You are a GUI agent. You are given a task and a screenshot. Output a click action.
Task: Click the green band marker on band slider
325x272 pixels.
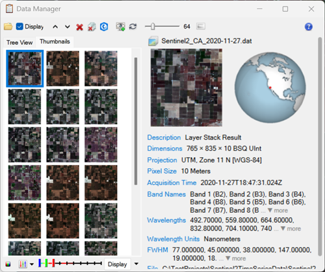pos(46,263)
